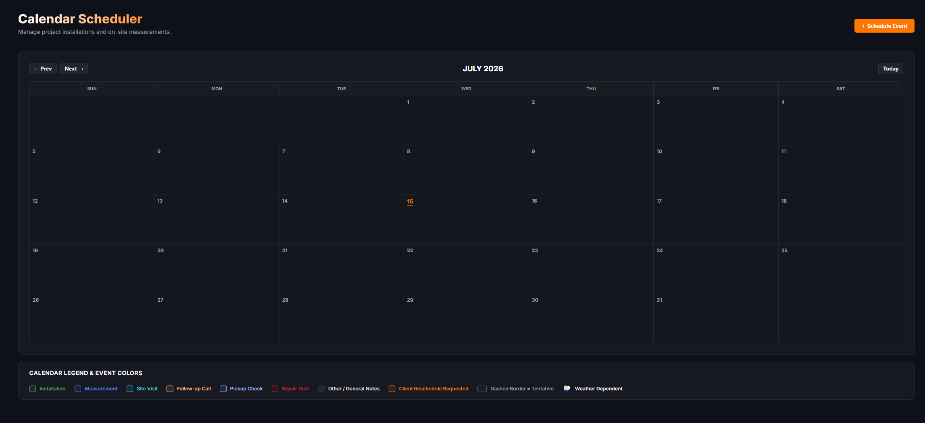Image resolution: width=925 pixels, height=423 pixels.
Task: Click the Calendar Legend & Event Colors heading
Action: tap(86, 373)
